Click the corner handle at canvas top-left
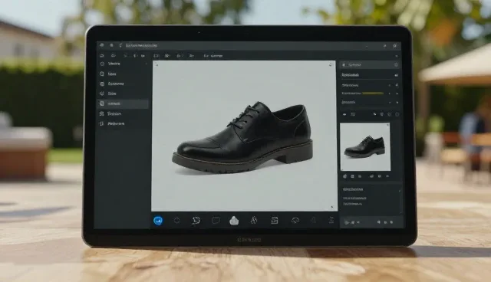The height and width of the screenshot is (282, 491). pyautogui.click(x=157, y=64)
